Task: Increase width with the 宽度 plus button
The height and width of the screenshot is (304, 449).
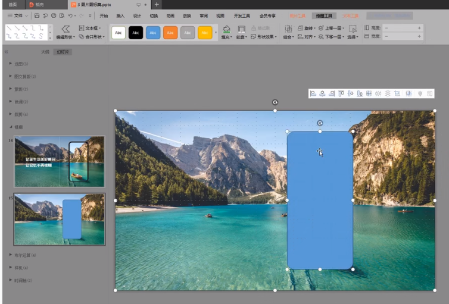Action: 419,36
